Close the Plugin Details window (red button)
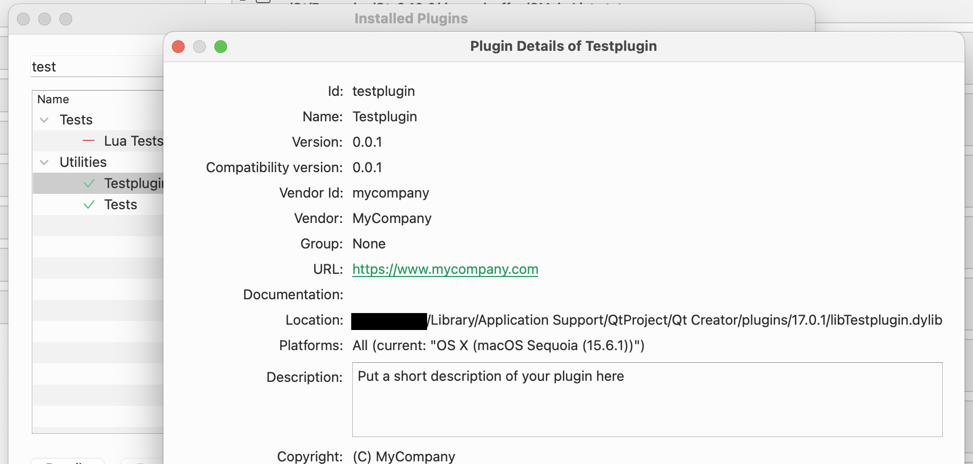 coord(178,47)
